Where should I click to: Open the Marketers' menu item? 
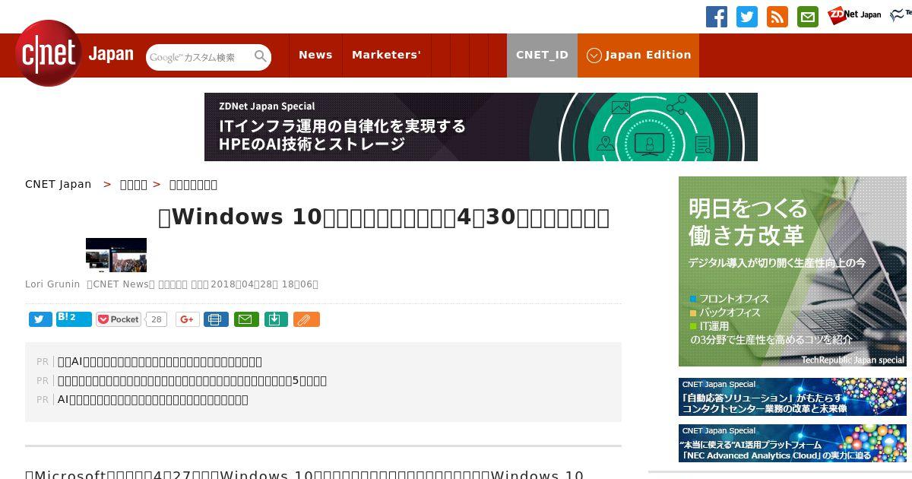pyautogui.click(x=386, y=55)
